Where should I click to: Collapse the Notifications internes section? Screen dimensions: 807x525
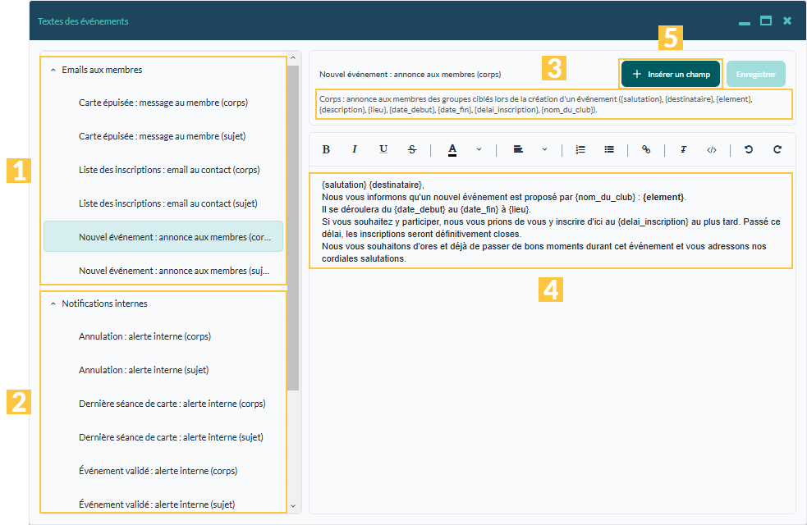(53, 304)
